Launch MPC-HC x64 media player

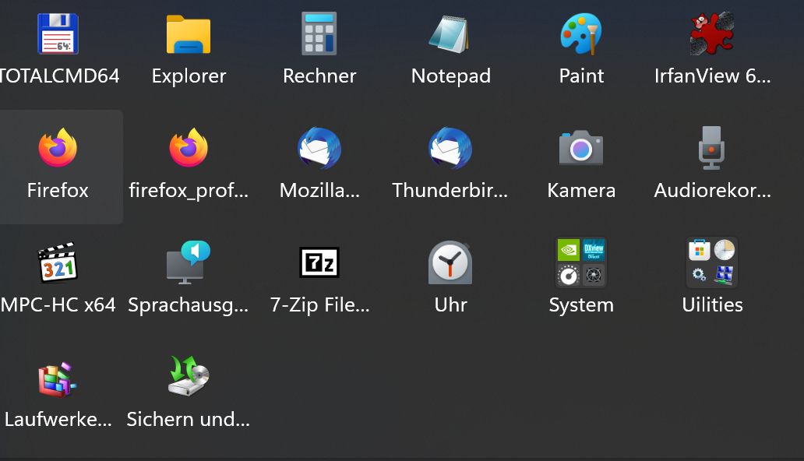tap(58, 262)
